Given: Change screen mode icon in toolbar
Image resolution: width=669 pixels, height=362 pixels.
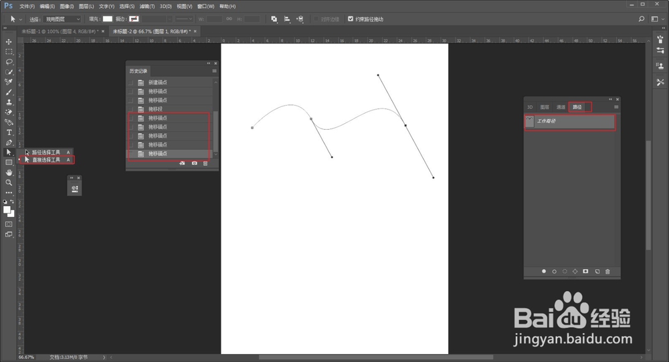Looking at the screenshot, I should click(x=9, y=234).
